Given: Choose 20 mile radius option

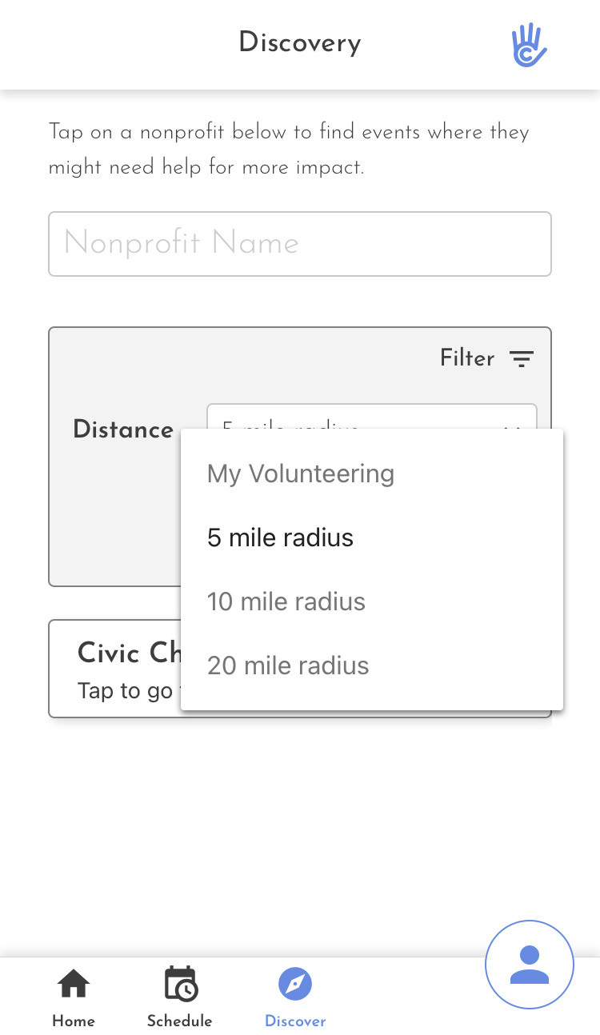Looking at the screenshot, I should click(x=288, y=665).
